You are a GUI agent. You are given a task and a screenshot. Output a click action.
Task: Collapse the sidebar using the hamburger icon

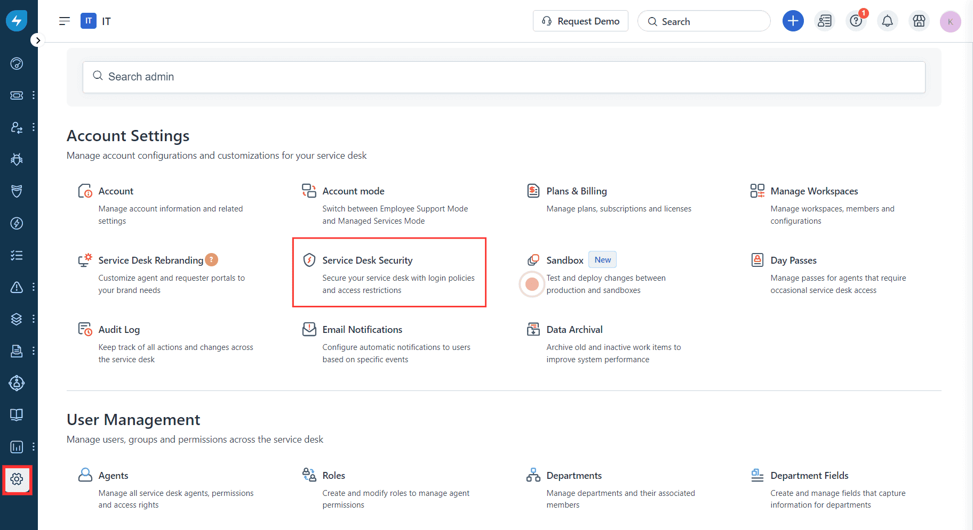click(64, 21)
